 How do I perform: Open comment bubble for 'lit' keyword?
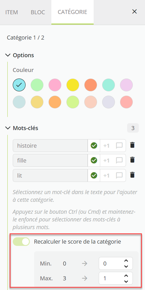tap(119, 175)
